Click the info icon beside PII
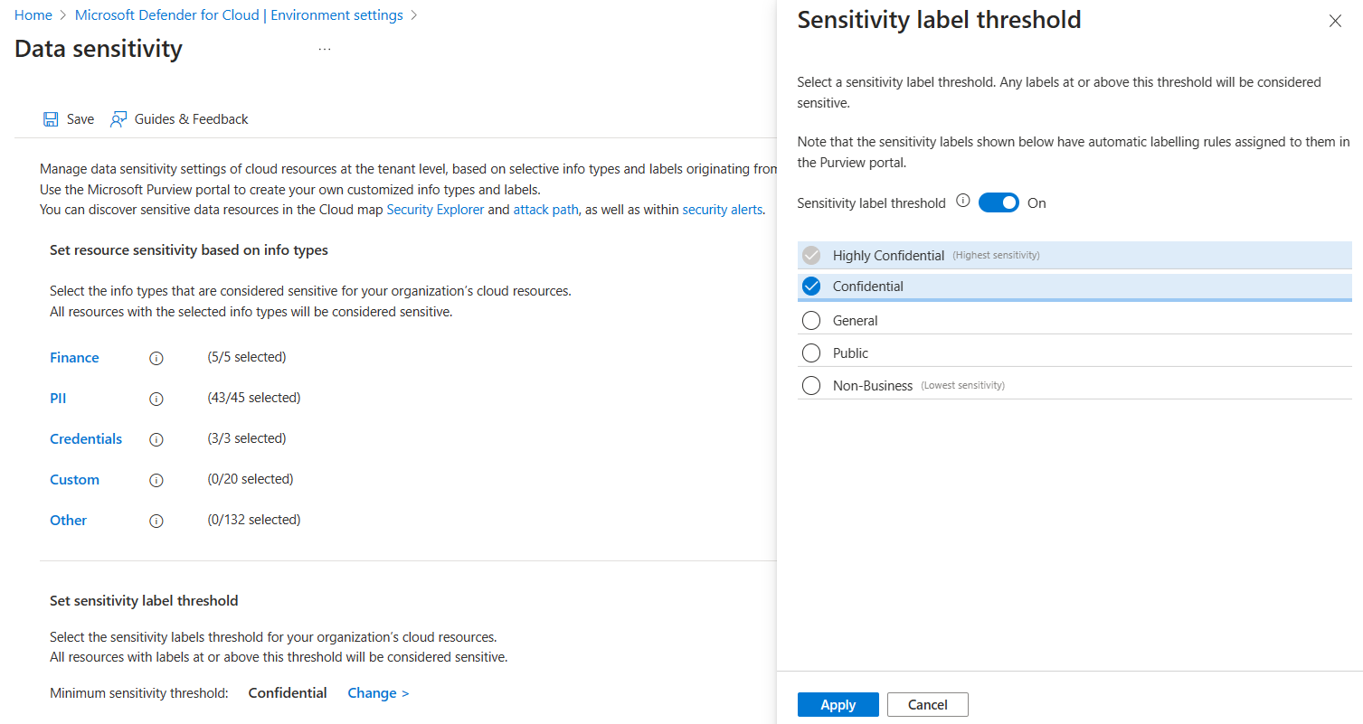 pos(156,399)
